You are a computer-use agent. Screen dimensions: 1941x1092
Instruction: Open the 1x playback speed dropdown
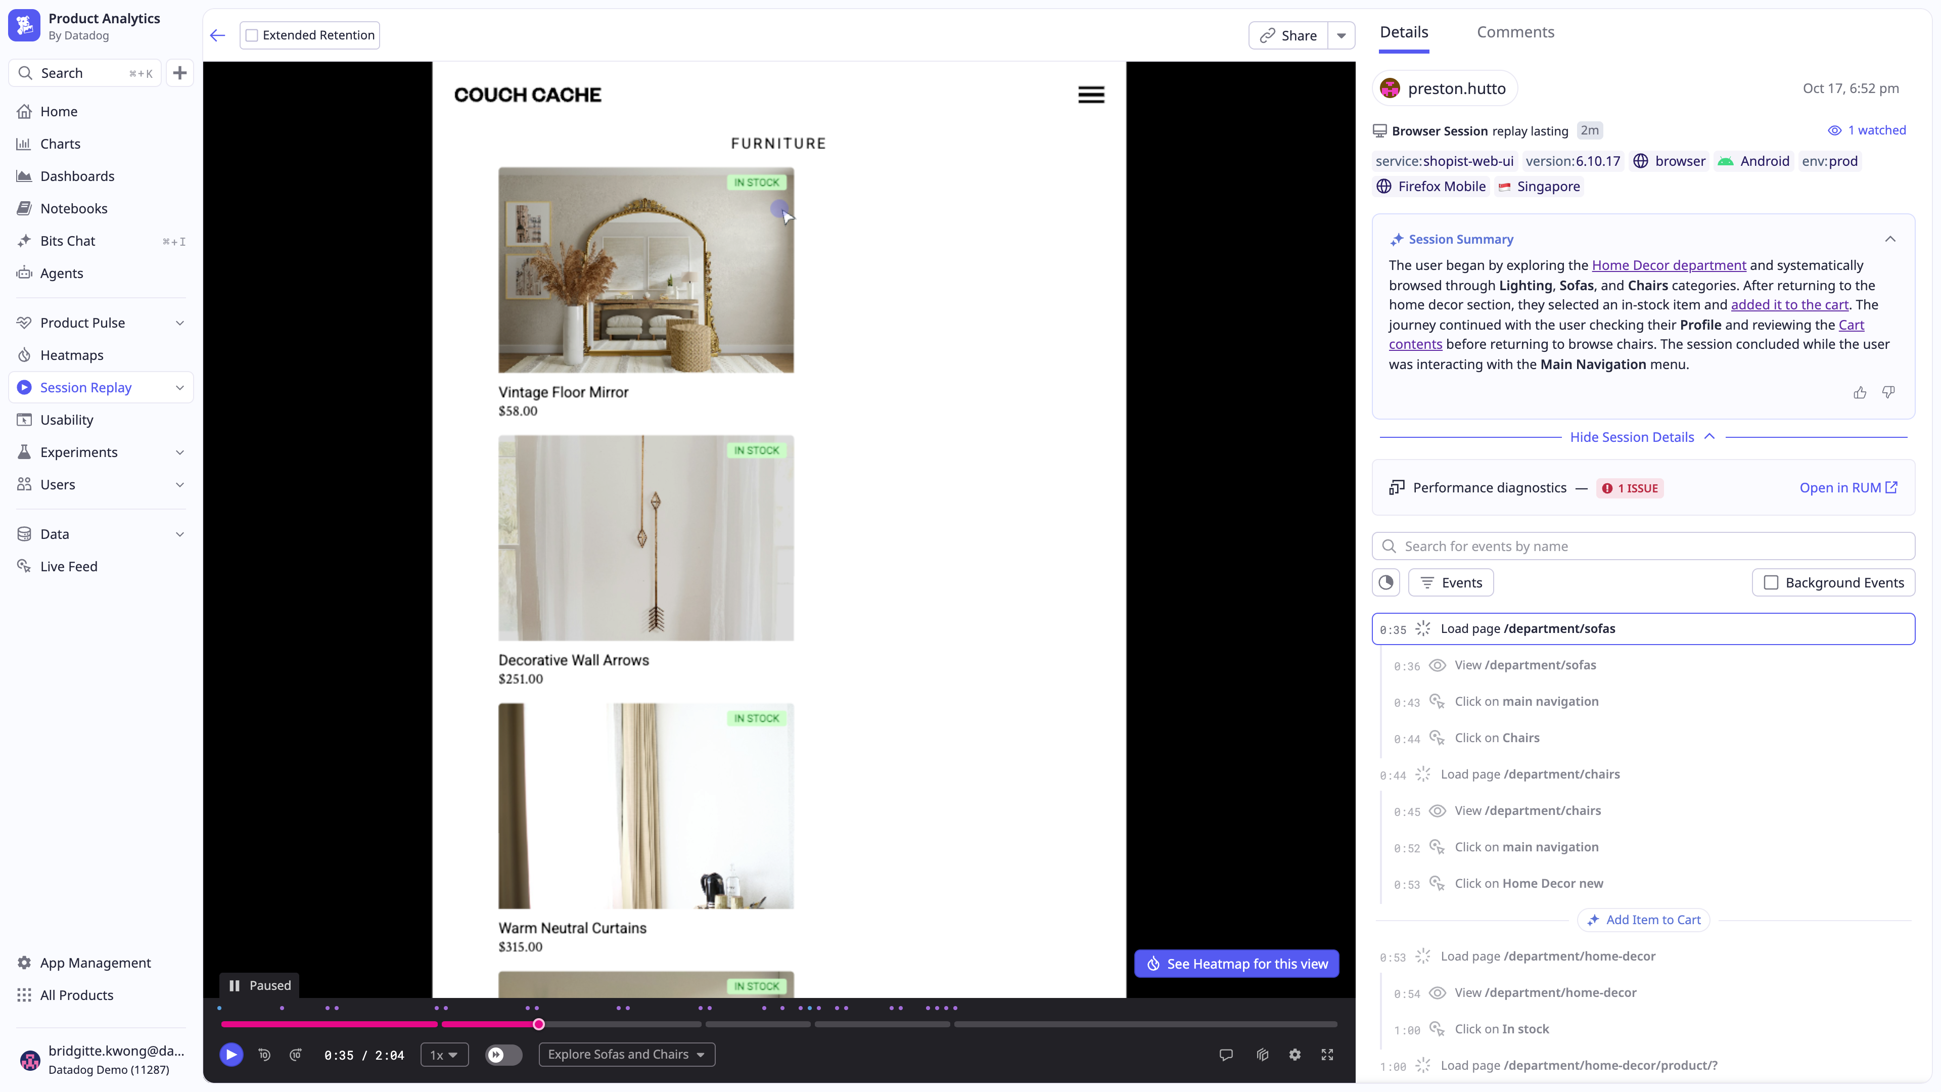[444, 1054]
